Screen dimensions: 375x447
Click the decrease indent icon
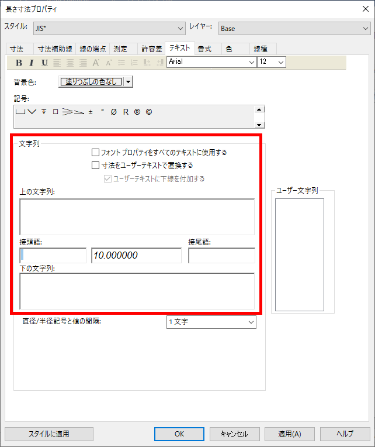point(160,63)
